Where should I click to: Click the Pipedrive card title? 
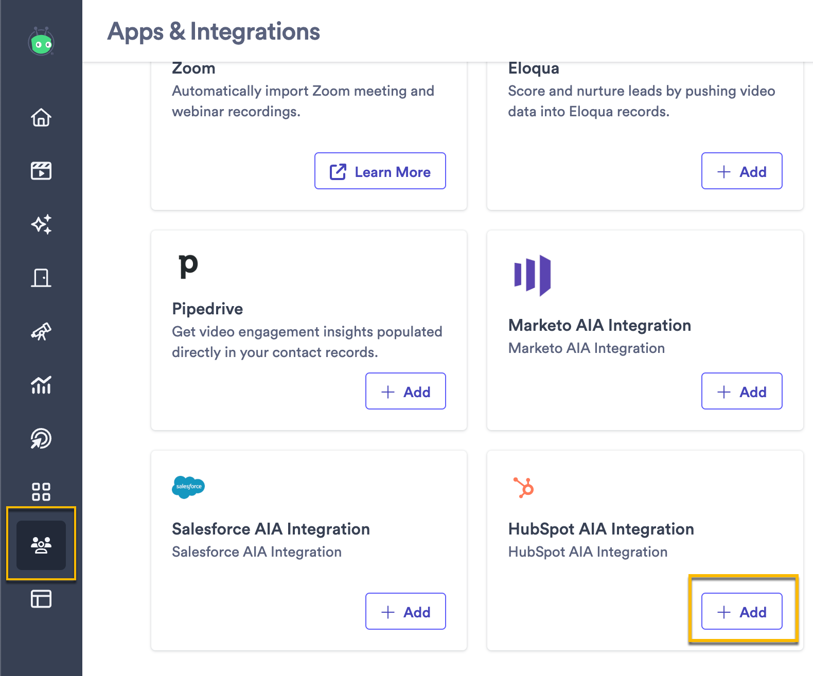pyautogui.click(x=207, y=309)
